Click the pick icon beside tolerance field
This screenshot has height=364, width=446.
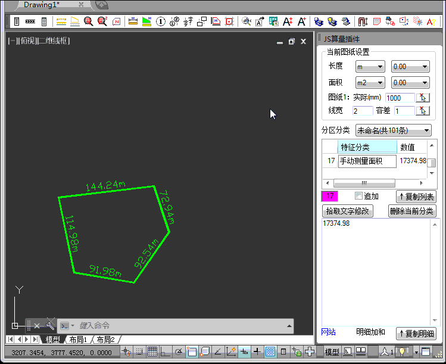pos(422,111)
